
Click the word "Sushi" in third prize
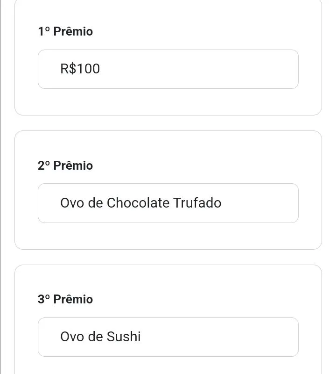pyautogui.click(x=124, y=337)
